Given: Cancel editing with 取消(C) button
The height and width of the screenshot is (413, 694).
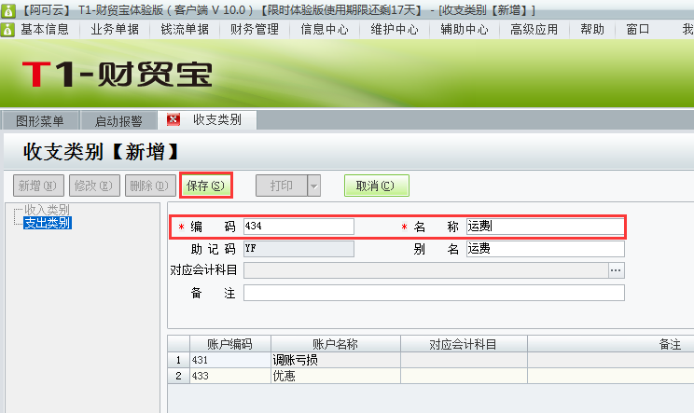Looking at the screenshot, I should click(x=377, y=186).
